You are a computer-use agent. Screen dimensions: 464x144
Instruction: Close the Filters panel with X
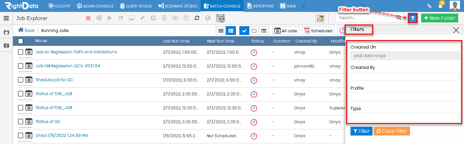coord(456,30)
